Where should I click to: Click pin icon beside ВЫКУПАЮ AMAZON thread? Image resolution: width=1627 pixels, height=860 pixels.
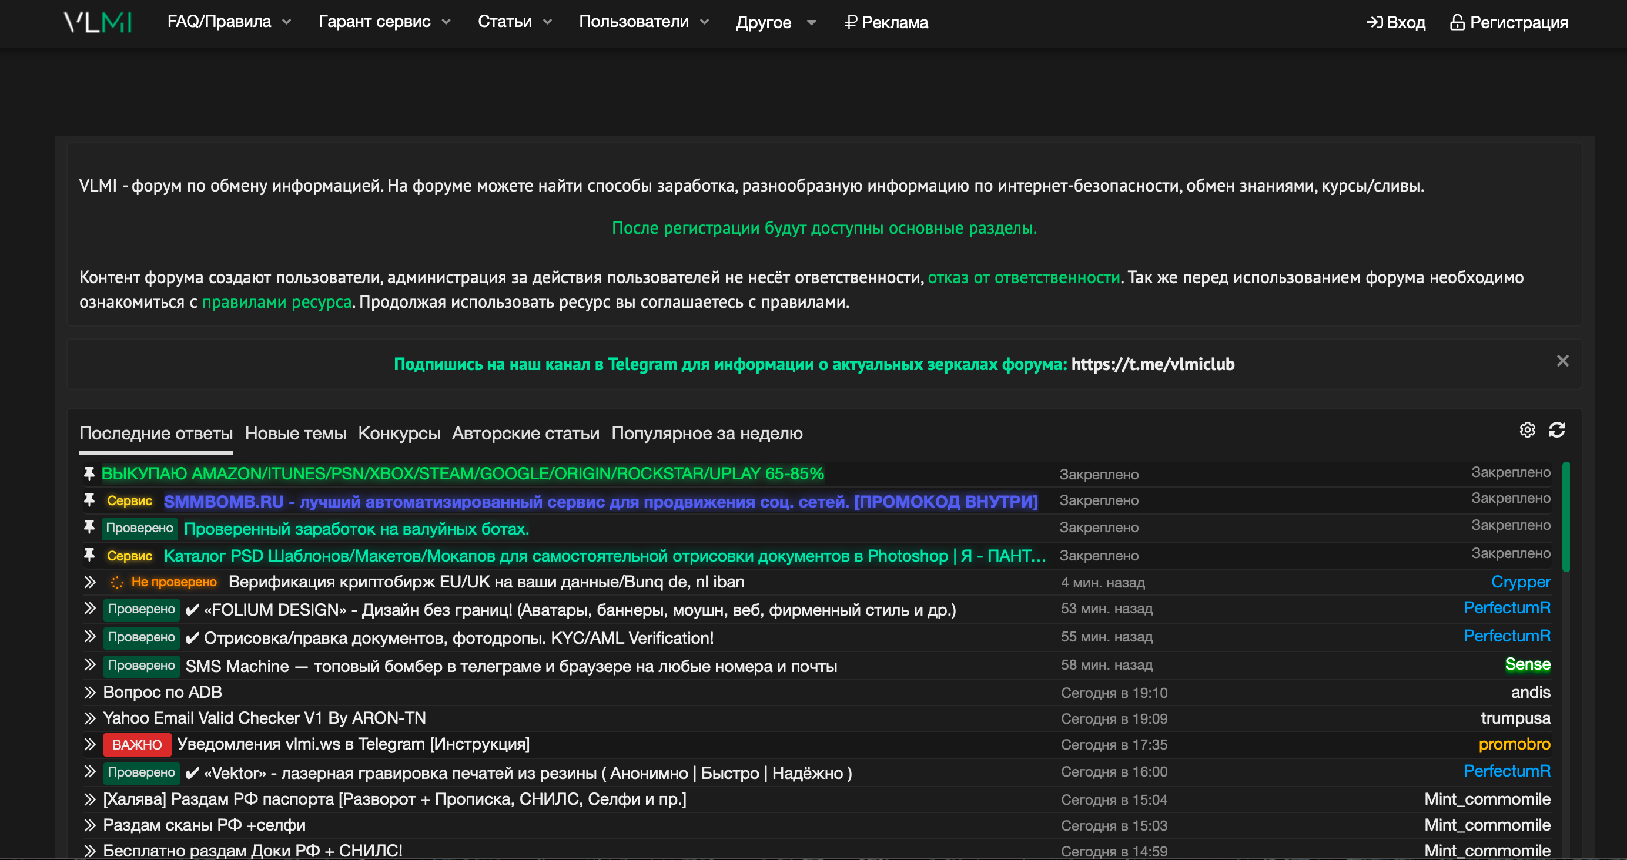(89, 473)
